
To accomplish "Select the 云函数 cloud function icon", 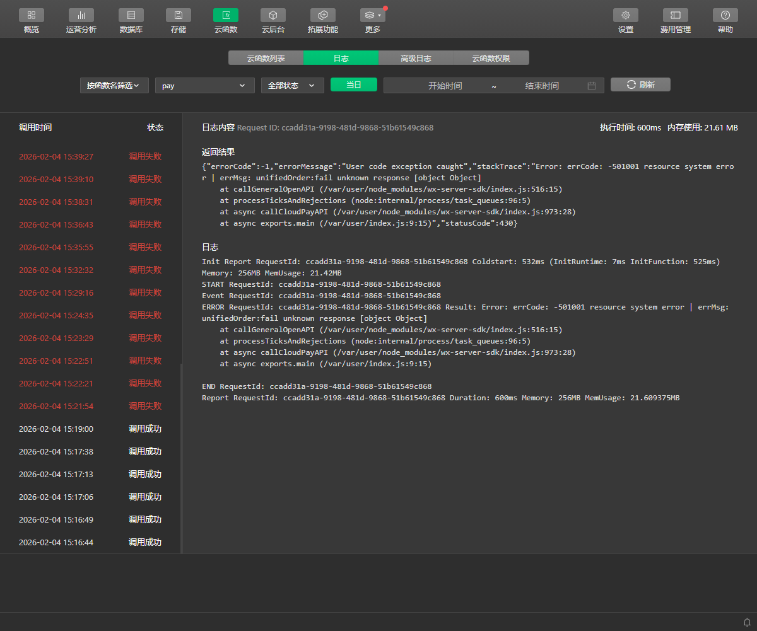I will click(x=226, y=15).
